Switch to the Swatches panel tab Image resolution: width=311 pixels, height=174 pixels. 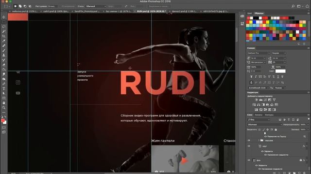tap(259, 13)
